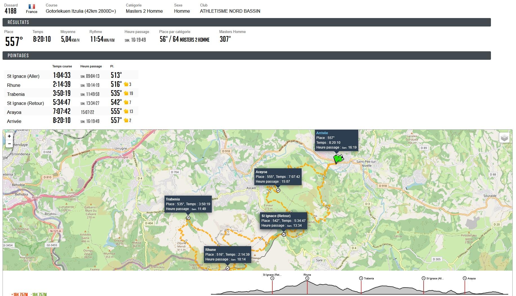
Task: Click the Arayoa checkpoint marker on map
Action: [278, 191]
